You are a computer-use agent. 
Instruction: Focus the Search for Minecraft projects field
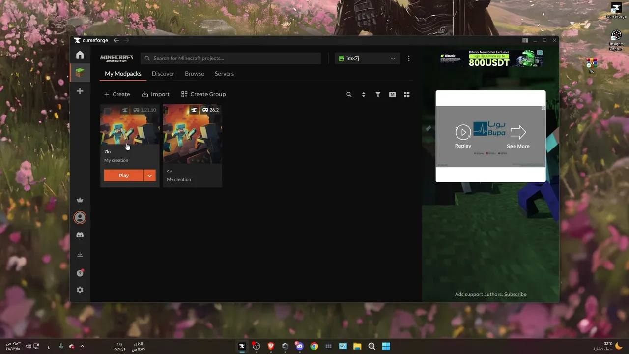tap(231, 58)
